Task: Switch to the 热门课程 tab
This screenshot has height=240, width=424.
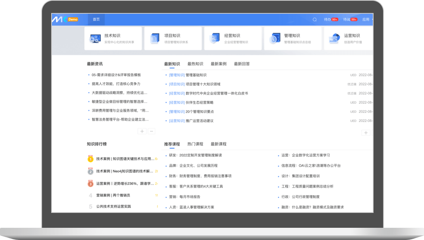Action: tap(195, 144)
